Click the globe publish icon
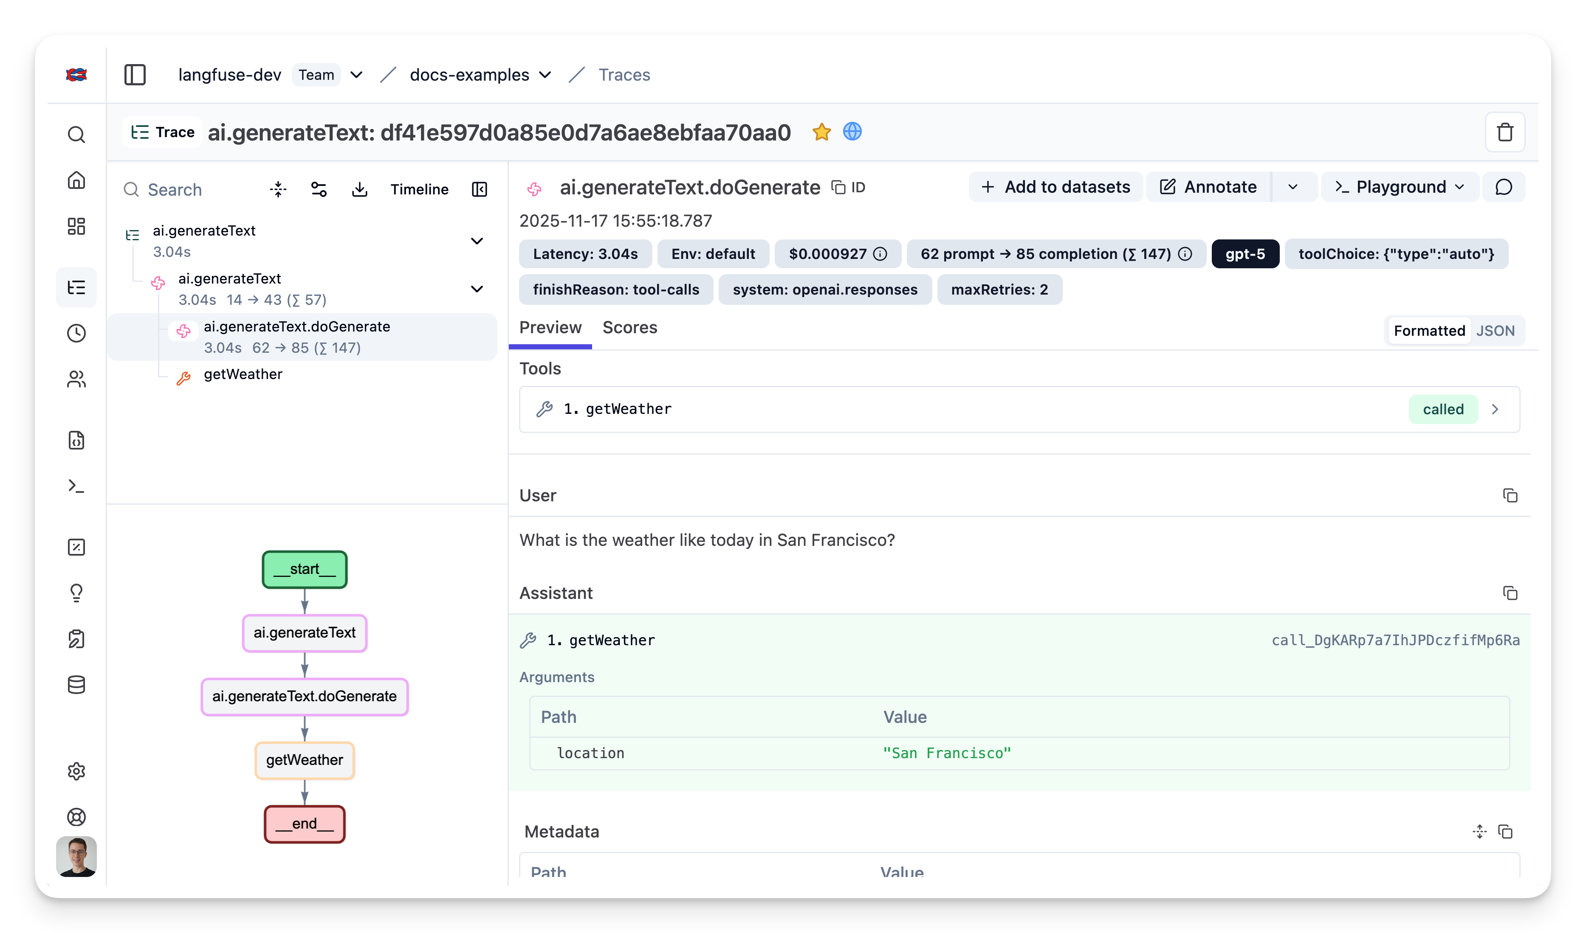 [x=852, y=132]
